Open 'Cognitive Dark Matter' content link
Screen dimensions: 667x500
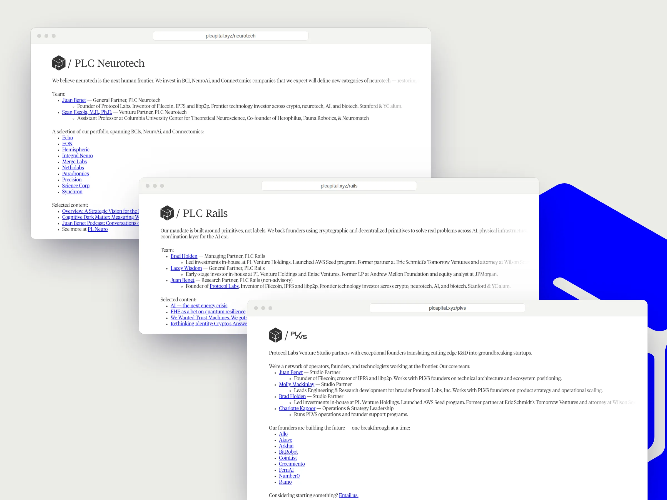pyautogui.click(x=100, y=217)
